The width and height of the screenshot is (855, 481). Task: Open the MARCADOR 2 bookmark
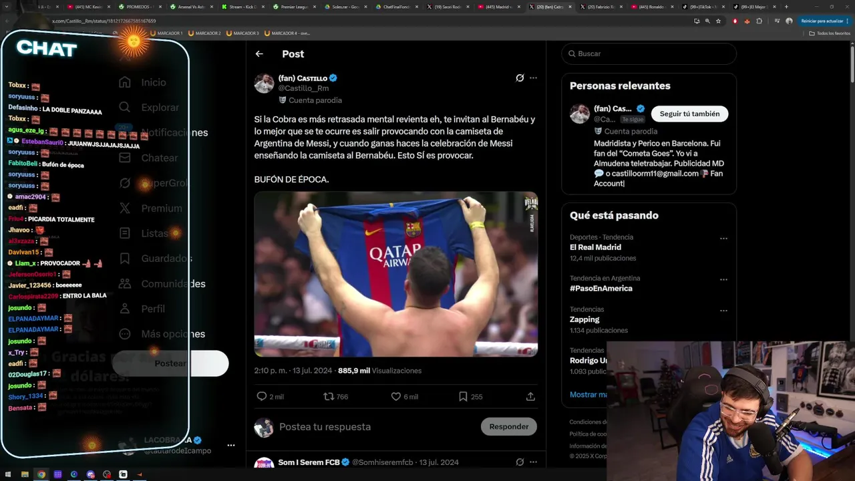(205, 33)
